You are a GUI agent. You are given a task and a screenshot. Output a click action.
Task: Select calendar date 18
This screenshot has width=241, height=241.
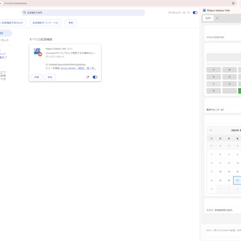point(220,172)
